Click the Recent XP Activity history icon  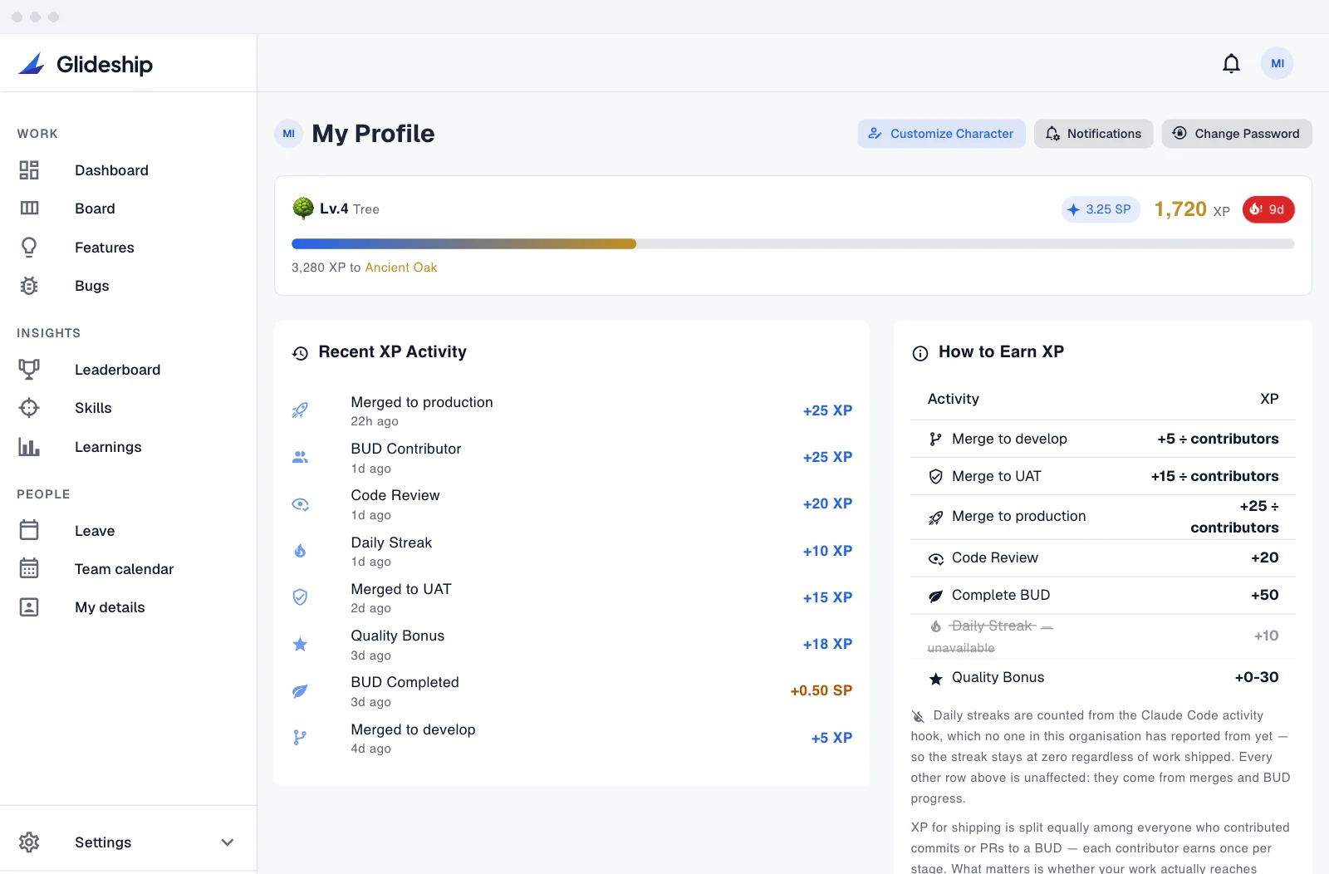coord(300,353)
